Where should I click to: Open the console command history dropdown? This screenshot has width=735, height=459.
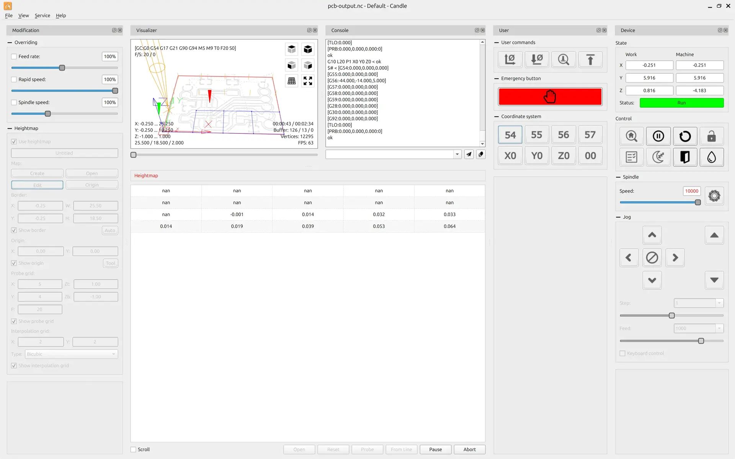[x=457, y=154]
